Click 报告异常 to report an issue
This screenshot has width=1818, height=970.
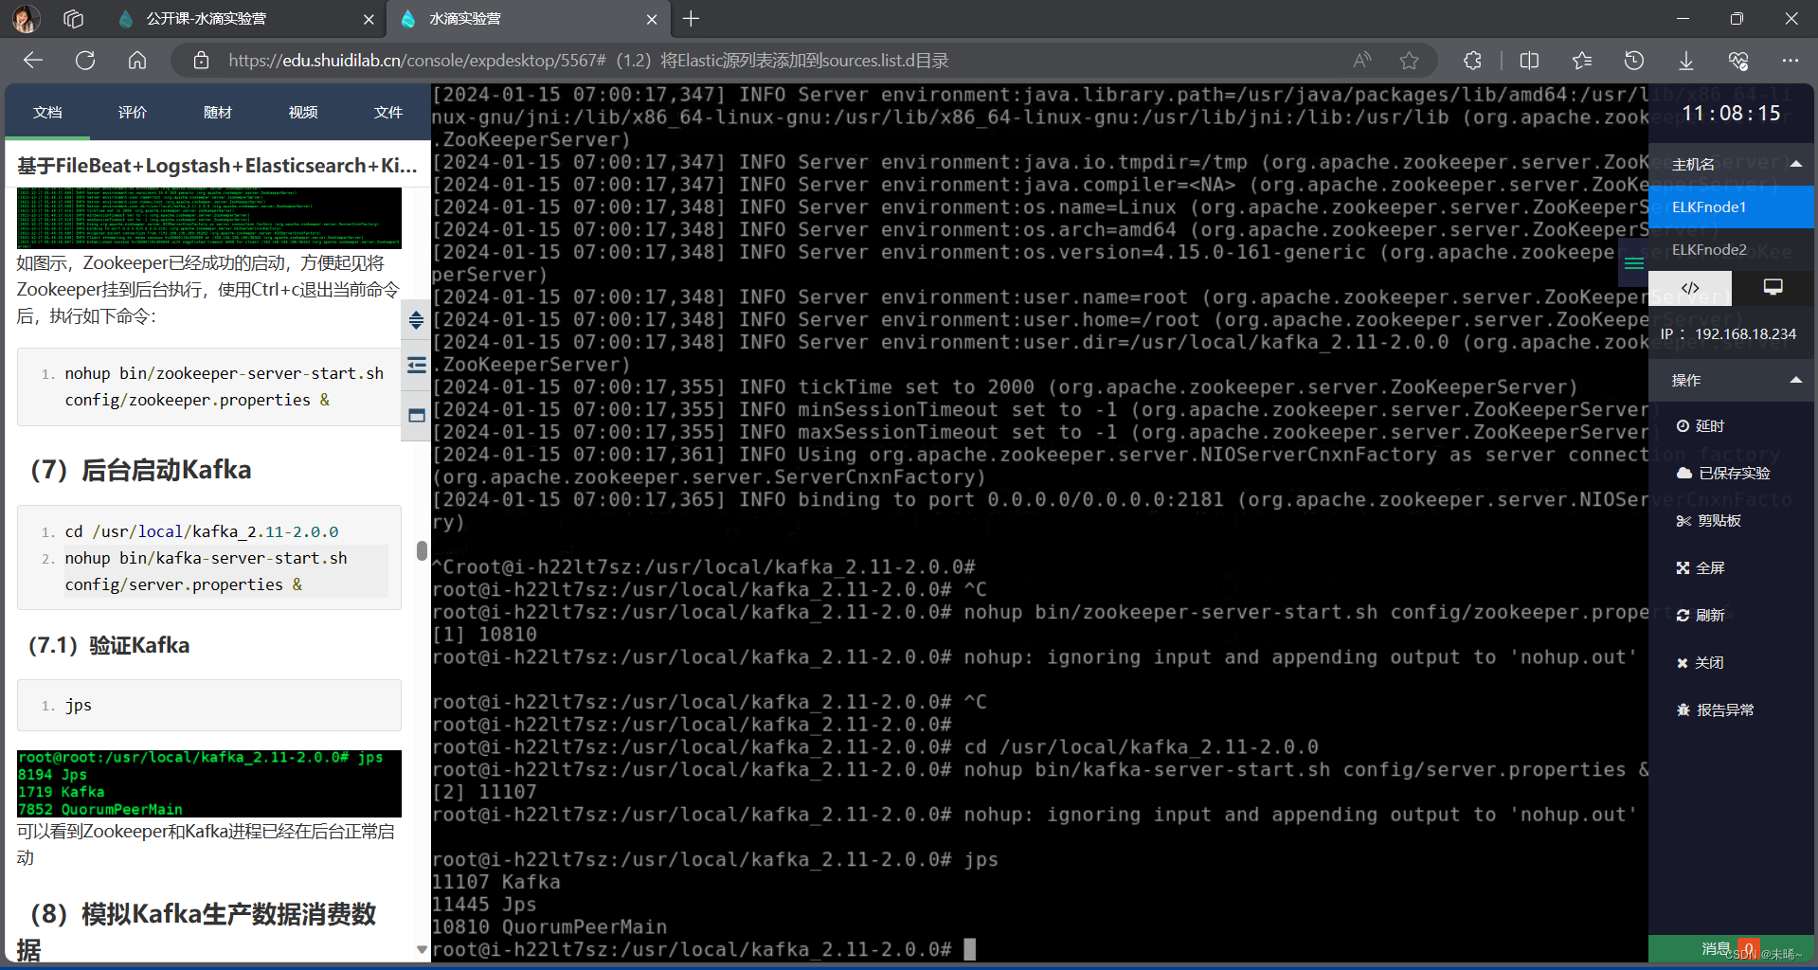[x=1716, y=710]
